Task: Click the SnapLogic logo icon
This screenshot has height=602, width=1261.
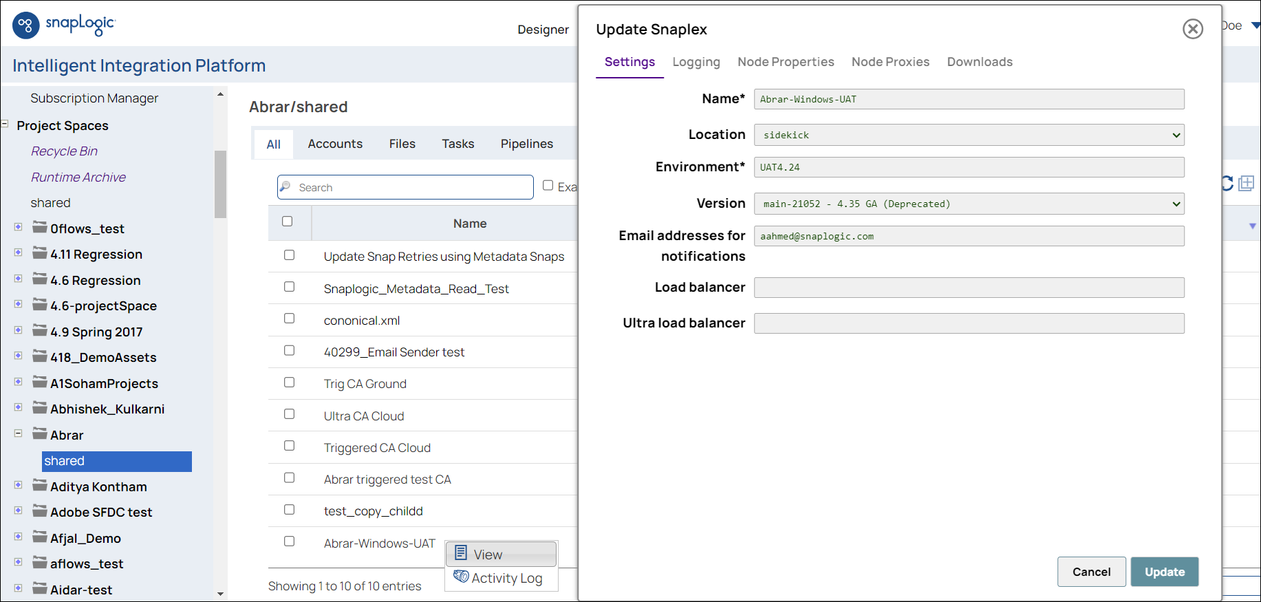Action: click(26, 25)
